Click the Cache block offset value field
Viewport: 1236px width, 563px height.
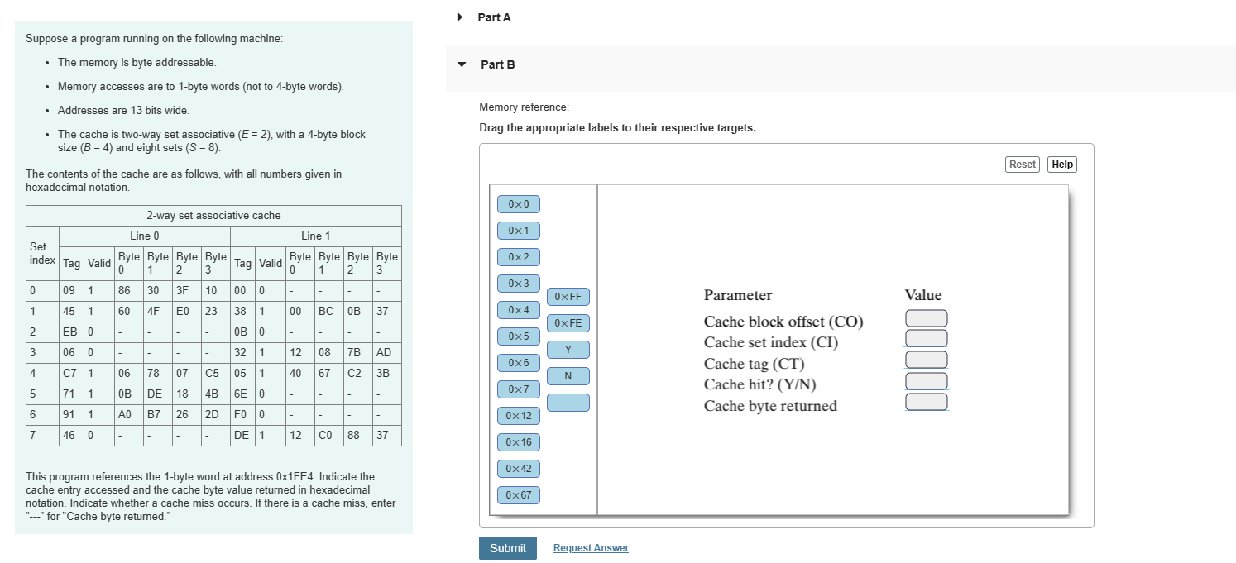click(927, 317)
